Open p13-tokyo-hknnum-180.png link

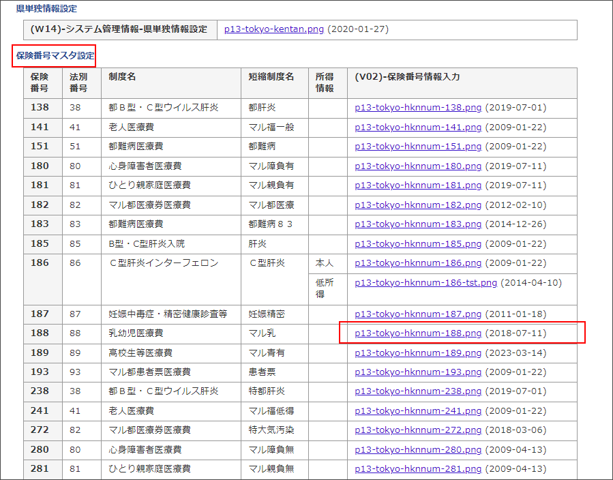click(x=418, y=166)
